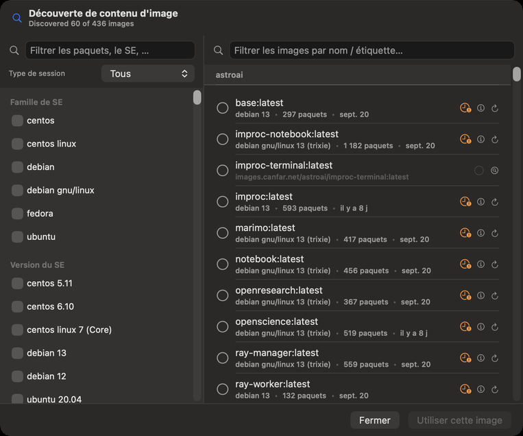Image resolution: width=523 pixels, height=436 pixels.
Task: Click the clock warning icon for notebook:latest
Action: click(x=465, y=264)
